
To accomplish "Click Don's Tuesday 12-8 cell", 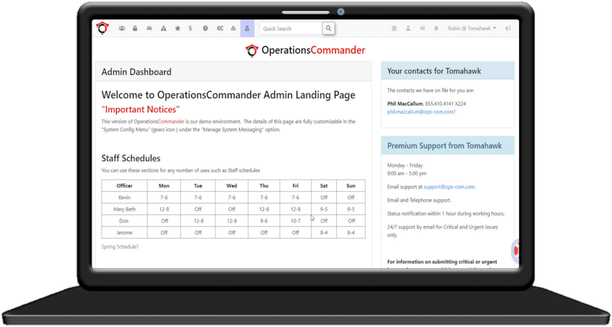I will [198, 221].
